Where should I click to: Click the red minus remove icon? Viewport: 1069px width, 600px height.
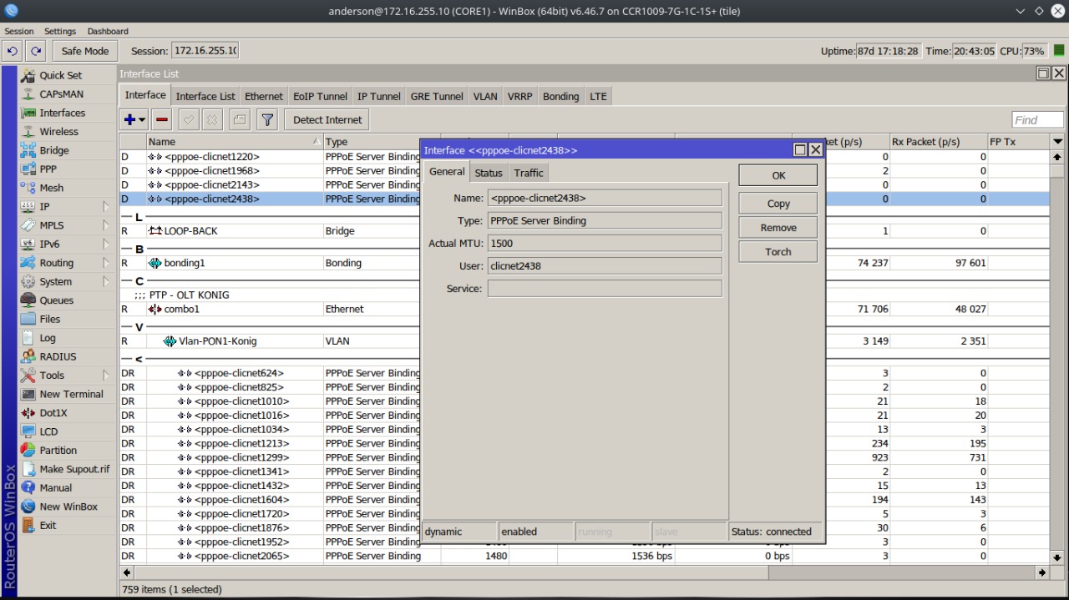click(162, 120)
